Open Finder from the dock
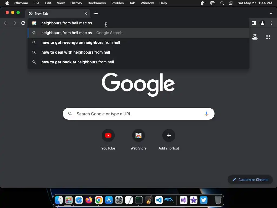 tap(59, 200)
